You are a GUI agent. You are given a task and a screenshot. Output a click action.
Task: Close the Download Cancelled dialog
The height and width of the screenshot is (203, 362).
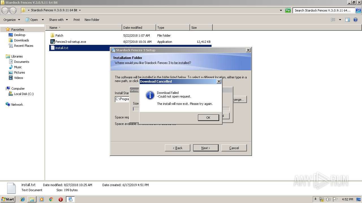(219, 81)
